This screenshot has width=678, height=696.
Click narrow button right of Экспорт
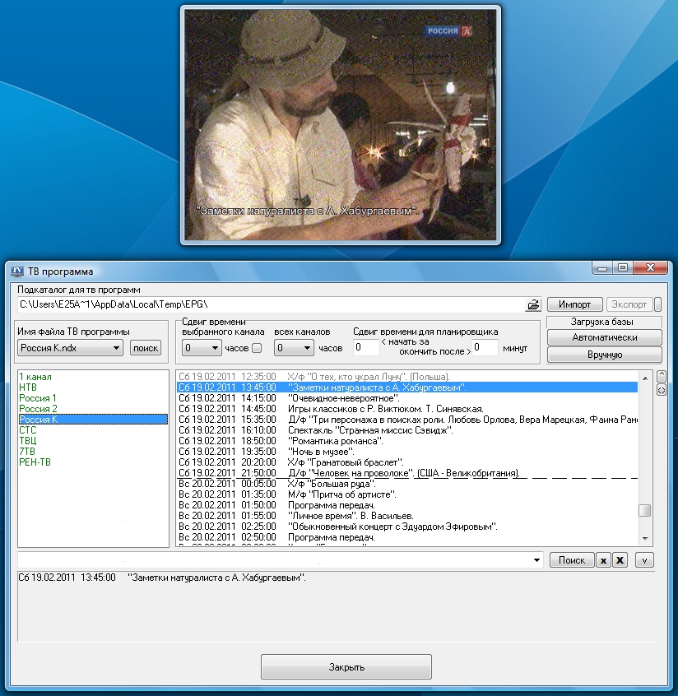[x=658, y=304]
